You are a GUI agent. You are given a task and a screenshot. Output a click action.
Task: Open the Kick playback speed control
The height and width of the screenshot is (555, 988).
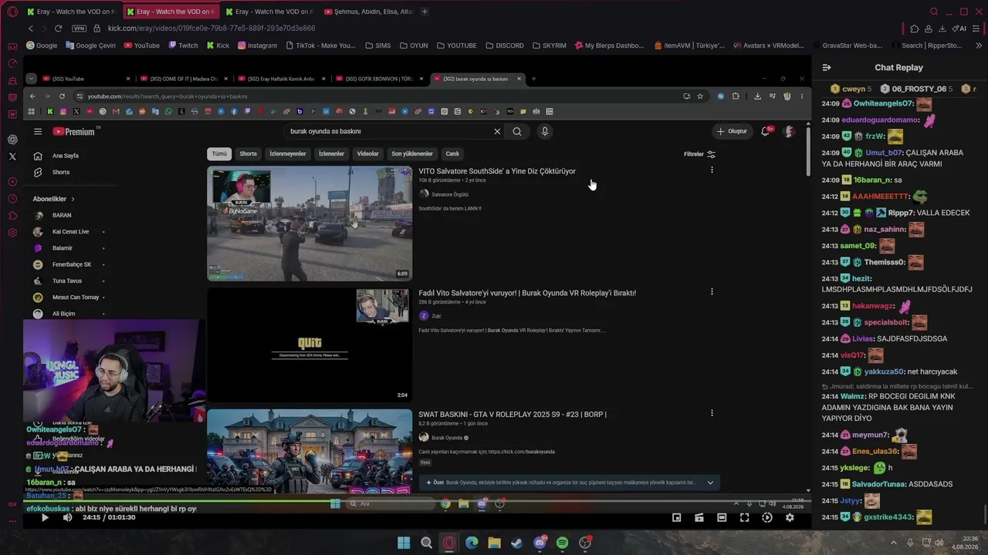pos(766,517)
